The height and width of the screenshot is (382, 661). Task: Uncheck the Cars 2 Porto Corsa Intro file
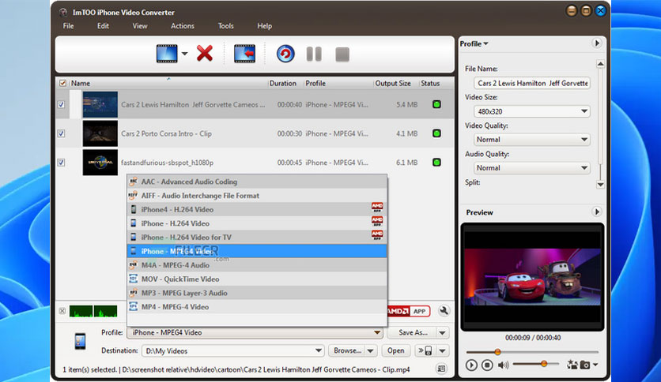[61, 133]
